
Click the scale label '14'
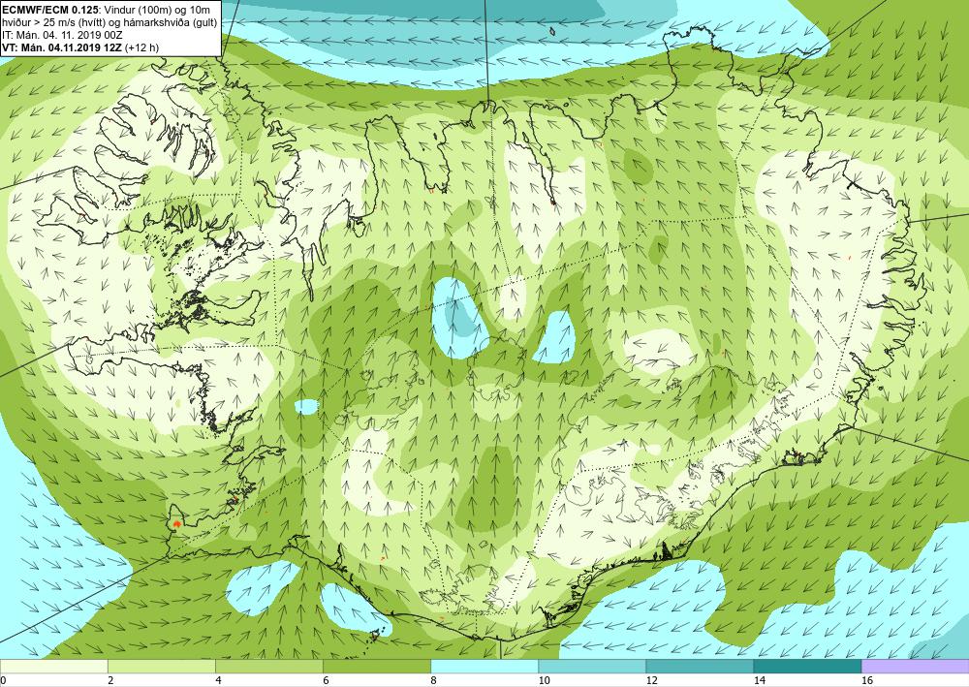point(760,681)
